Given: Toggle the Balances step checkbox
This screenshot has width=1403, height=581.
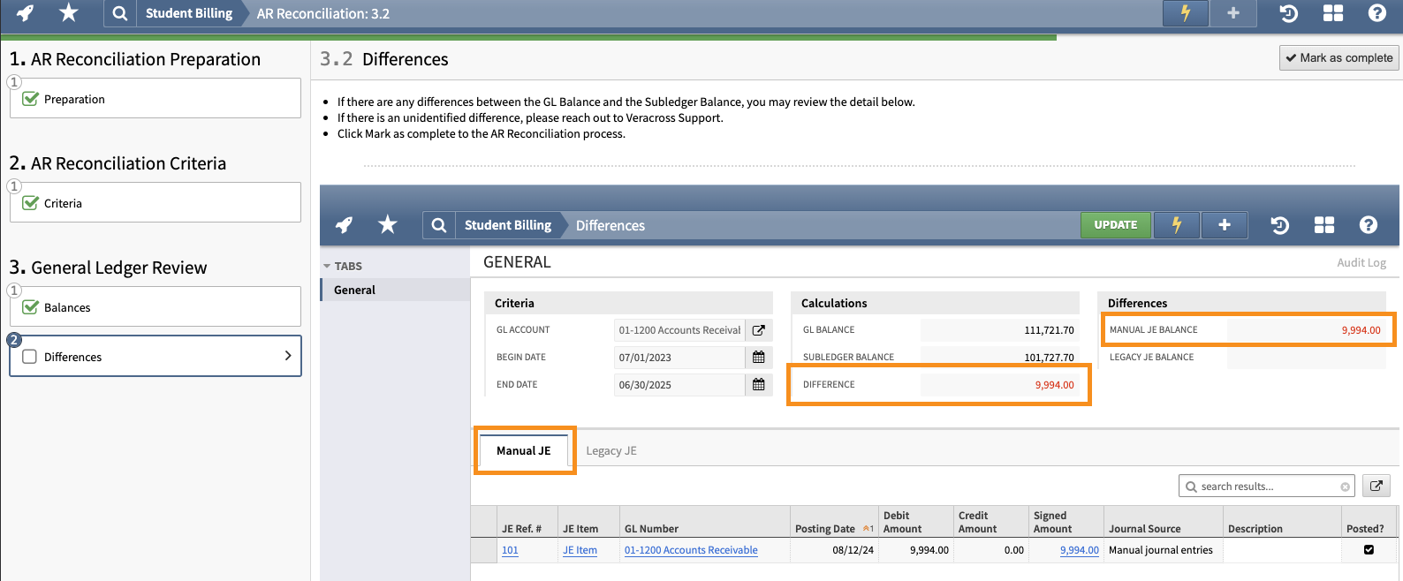Looking at the screenshot, I should [30, 307].
